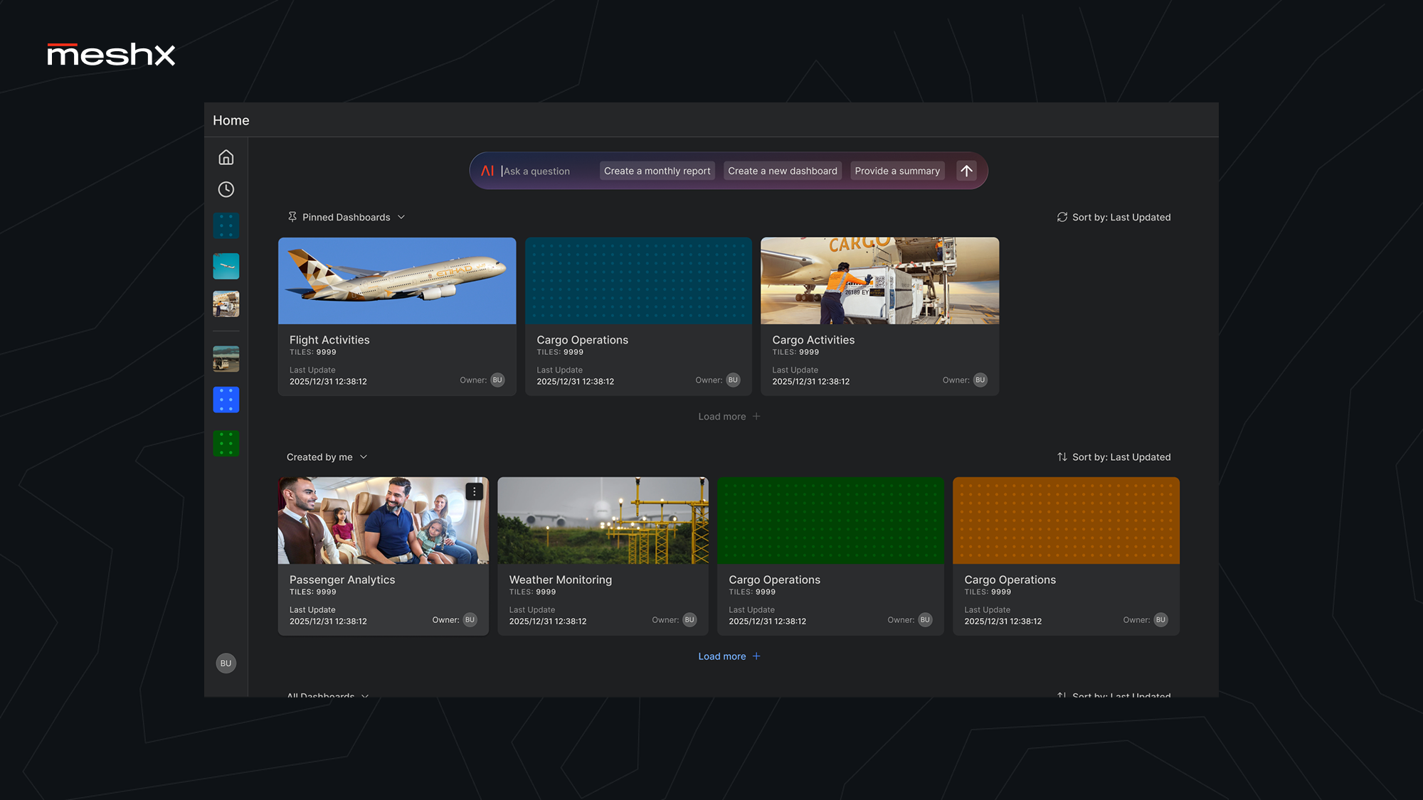Open the Cargo Activities photo thumbnail

click(879, 281)
